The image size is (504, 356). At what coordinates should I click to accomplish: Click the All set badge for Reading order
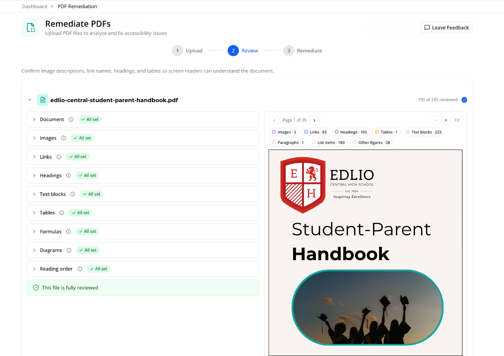tap(98, 269)
